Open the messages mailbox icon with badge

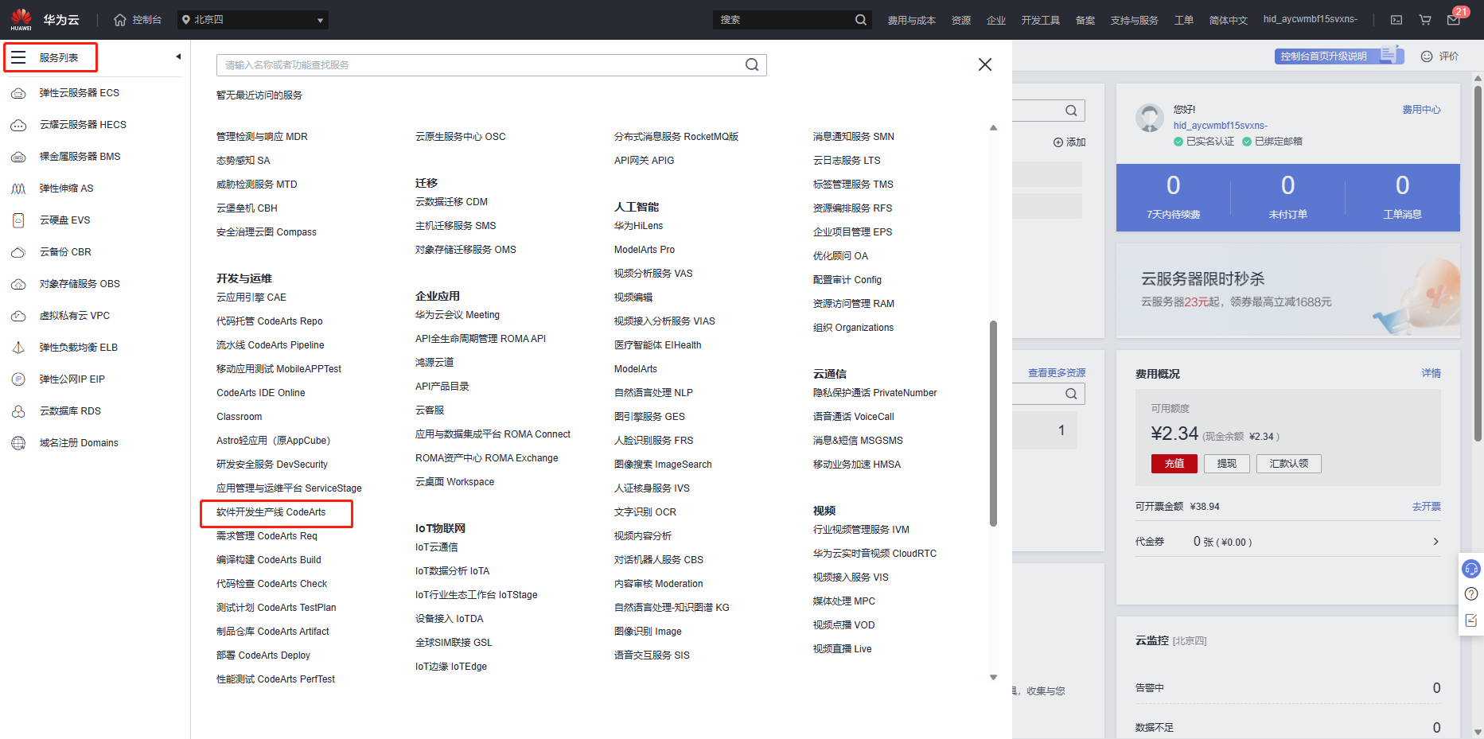click(x=1454, y=20)
